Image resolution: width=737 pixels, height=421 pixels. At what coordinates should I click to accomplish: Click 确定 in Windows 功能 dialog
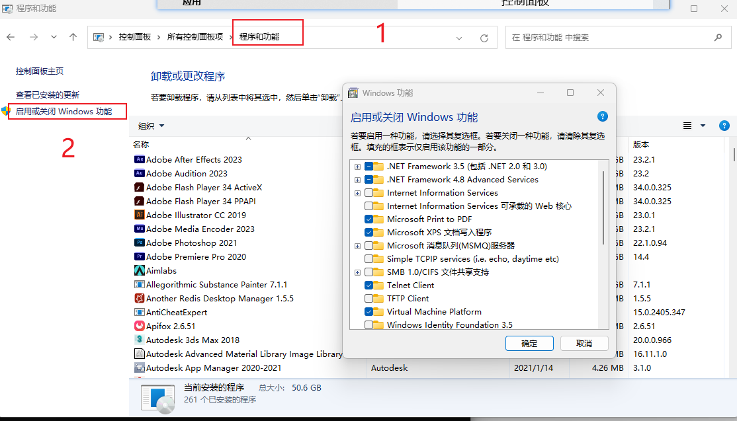click(529, 344)
